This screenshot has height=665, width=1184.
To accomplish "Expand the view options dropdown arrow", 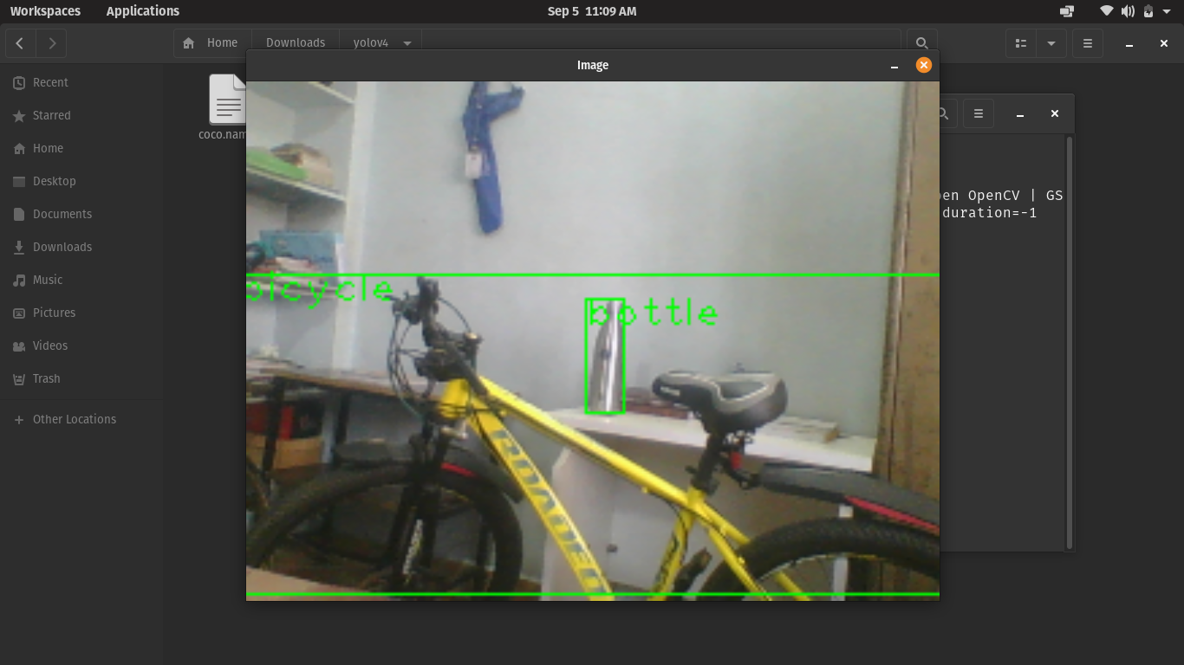I will [x=1051, y=42].
